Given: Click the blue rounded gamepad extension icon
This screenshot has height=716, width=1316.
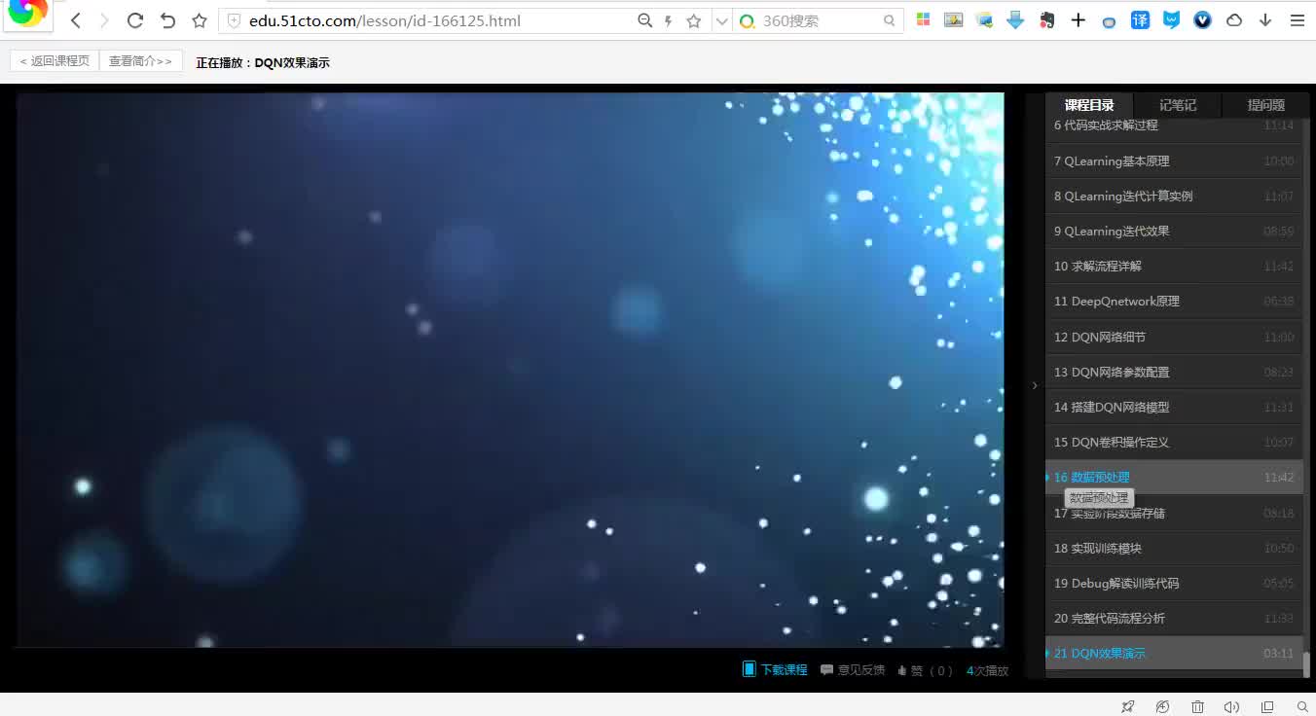Looking at the screenshot, I should (1109, 20).
